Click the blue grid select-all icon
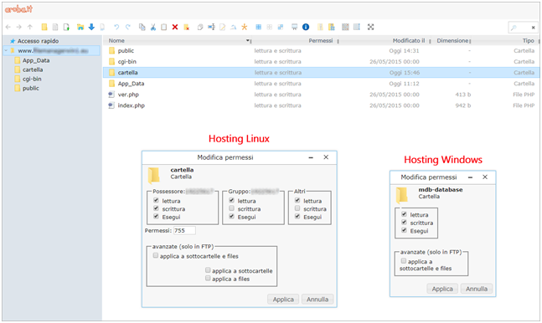The image size is (542, 323). 258,27
